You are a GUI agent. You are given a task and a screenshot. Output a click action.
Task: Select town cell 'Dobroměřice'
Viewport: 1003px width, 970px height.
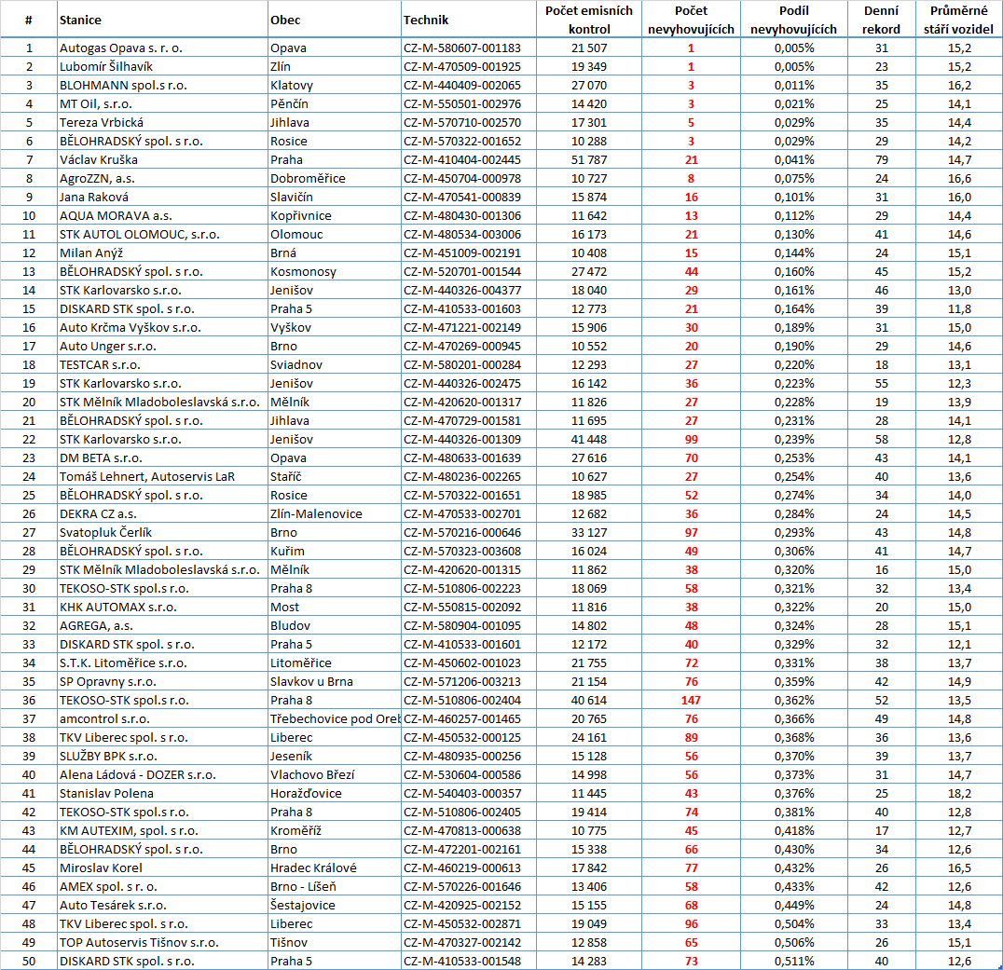click(335, 178)
